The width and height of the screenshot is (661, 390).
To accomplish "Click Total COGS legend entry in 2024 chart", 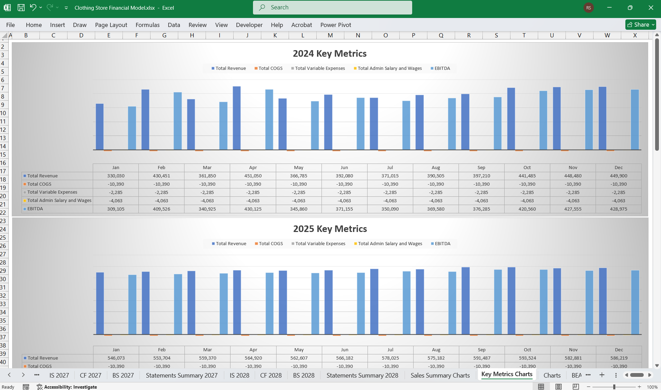I will coord(269,68).
